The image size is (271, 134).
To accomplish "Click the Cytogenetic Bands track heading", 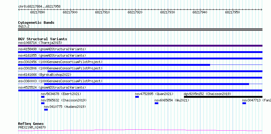I will (36, 23).
